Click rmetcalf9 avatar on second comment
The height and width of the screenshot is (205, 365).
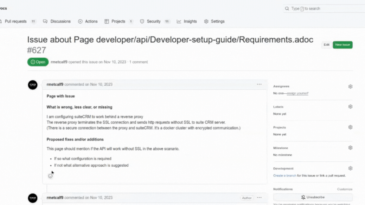pos(33,198)
